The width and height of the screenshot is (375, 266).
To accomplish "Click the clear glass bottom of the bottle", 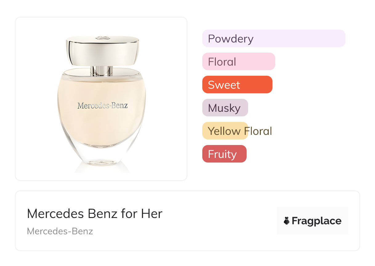I will tap(102, 154).
